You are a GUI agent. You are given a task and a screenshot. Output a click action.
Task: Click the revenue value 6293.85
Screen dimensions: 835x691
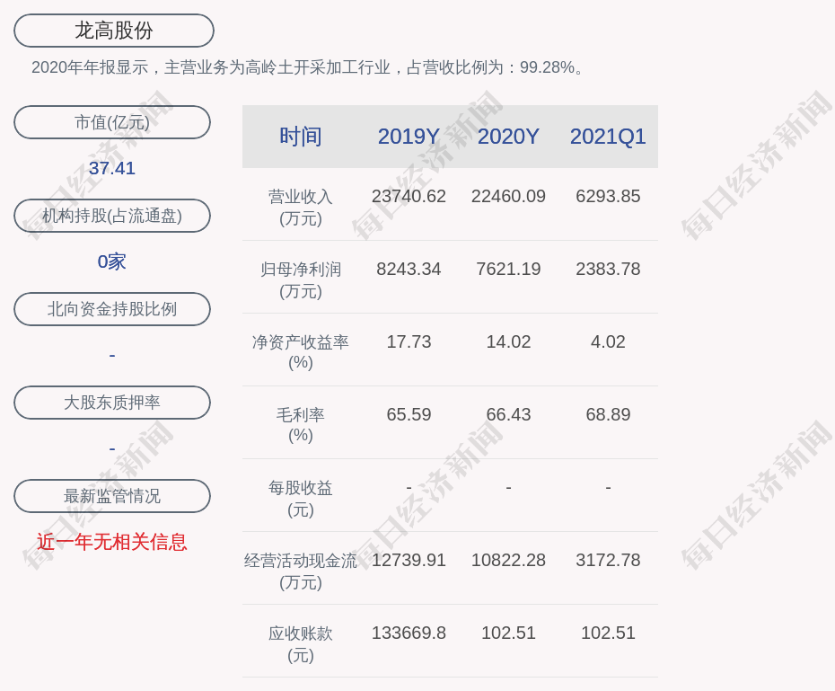point(608,196)
